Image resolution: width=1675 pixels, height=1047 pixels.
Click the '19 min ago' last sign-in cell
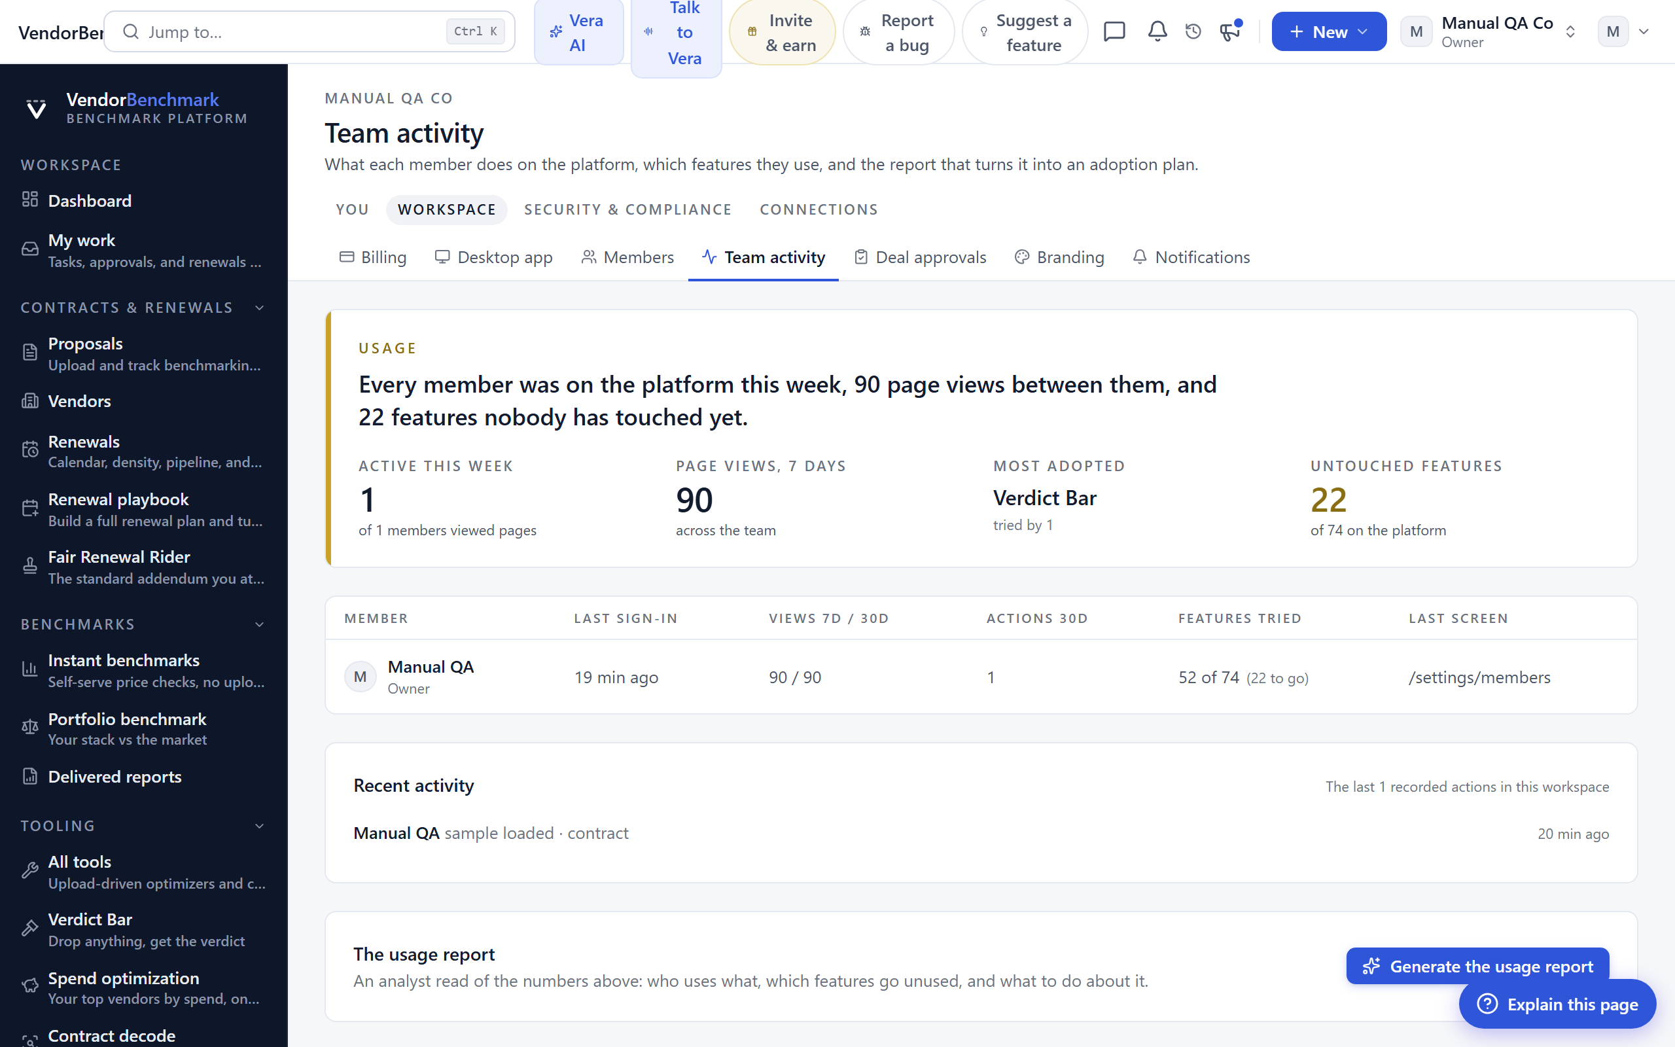pyautogui.click(x=616, y=677)
